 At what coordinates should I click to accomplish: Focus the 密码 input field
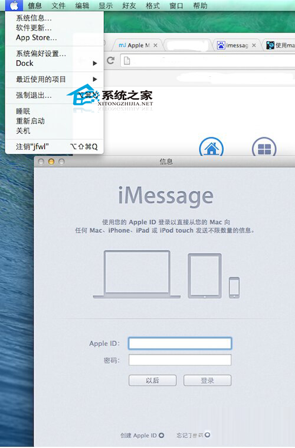pyautogui.click(x=180, y=360)
